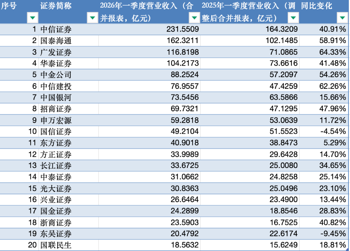Viewport: 350px width, 251px height.
Task: Select 广发证券's 2026 revenue value 116.8198
Action: (x=182, y=52)
